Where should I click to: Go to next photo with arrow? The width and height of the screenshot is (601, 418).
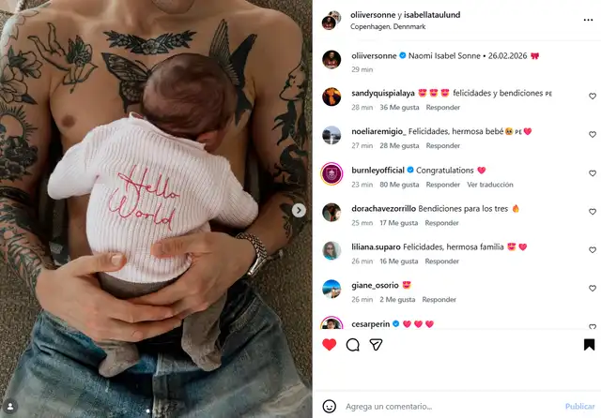pos(299,210)
